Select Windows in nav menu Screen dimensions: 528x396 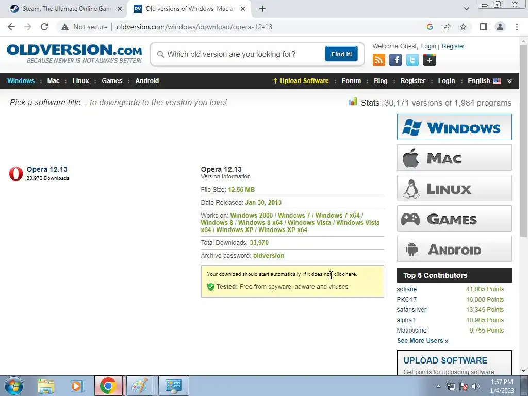(21, 81)
